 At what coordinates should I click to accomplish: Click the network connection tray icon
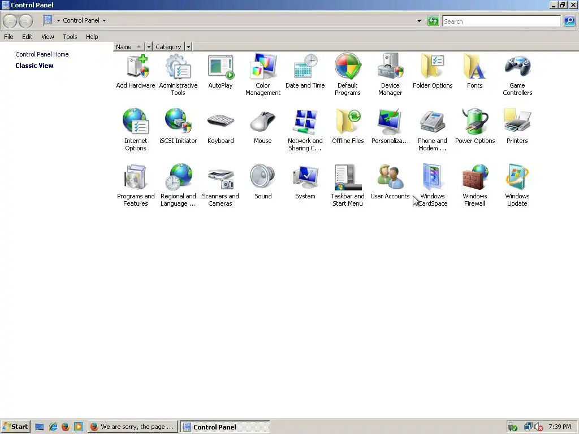pyautogui.click(x=528, y=427)
